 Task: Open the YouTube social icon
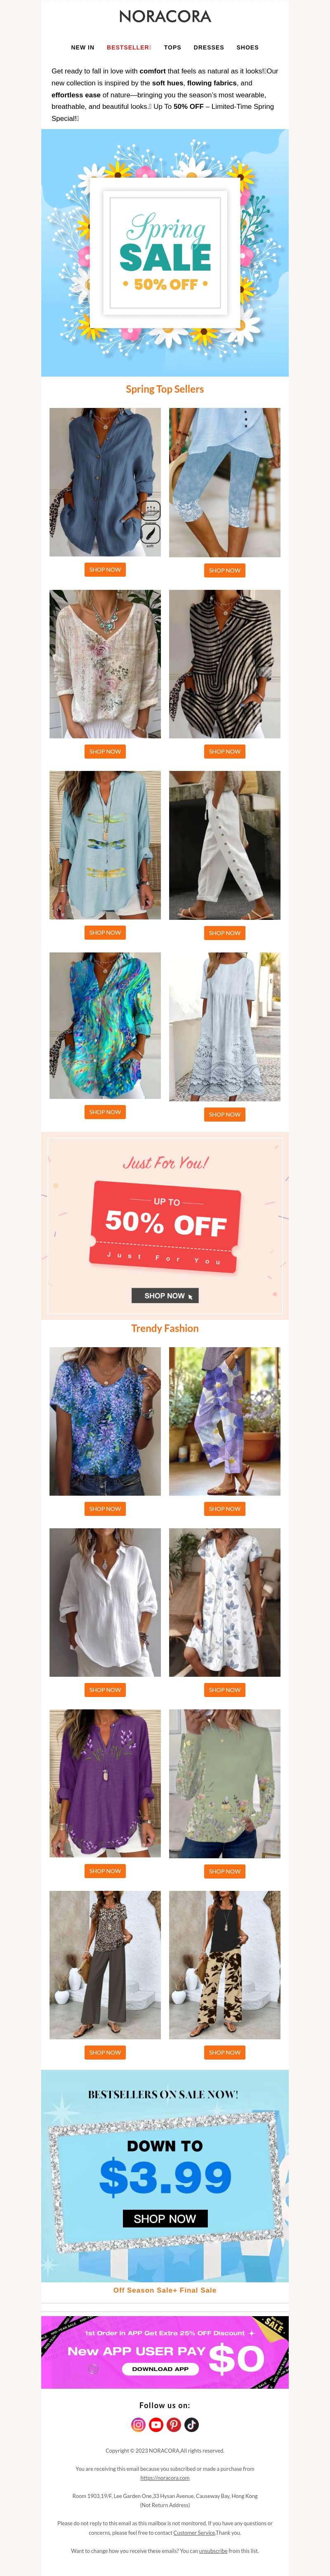tap(156, 2424)
